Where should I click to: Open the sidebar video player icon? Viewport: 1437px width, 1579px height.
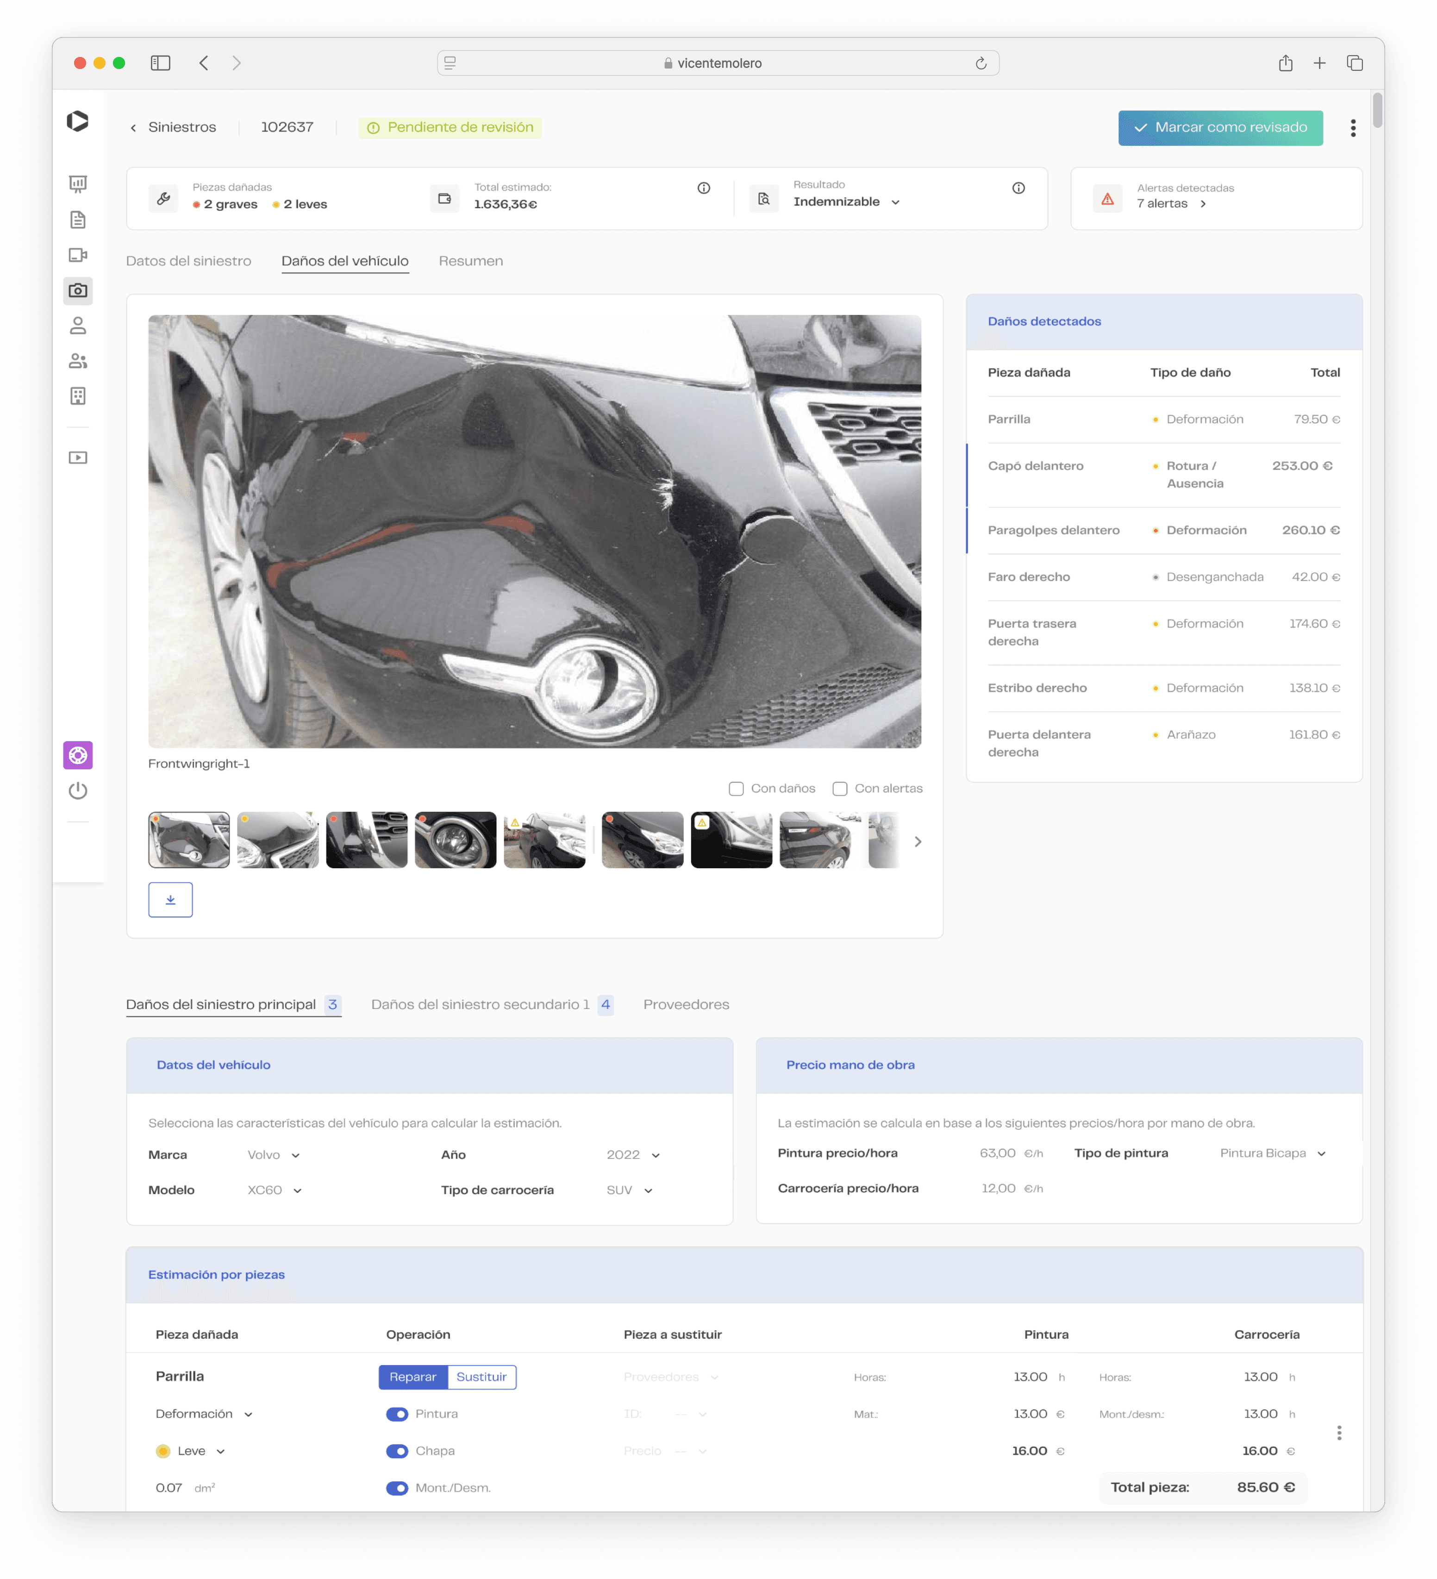point(77,457)
